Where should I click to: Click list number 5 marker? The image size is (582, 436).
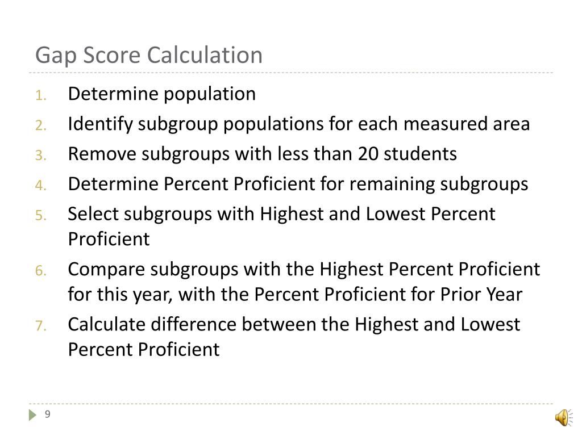(41, 215)
